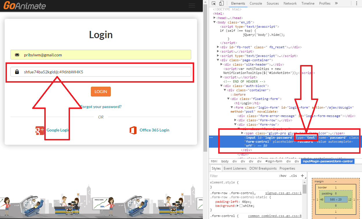Select the Event Listeners sidebar tab

(235, 168)
